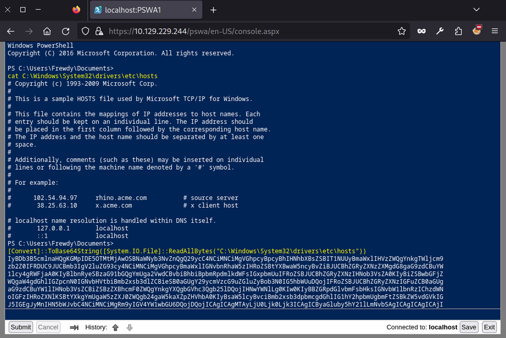Open the wrench developer tools icon
This screenshot has width=506, height=338.
click(440, 31)
